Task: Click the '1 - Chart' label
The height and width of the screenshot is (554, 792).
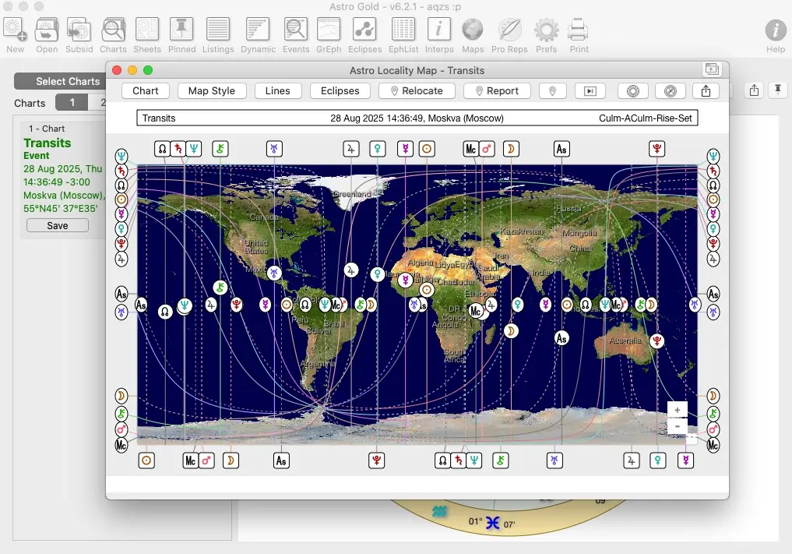Action: point(47,129)
